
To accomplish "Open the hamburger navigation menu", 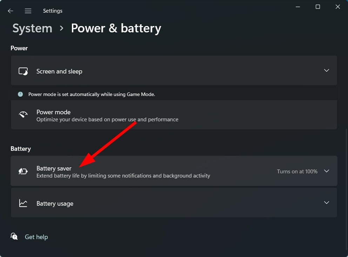I will pyautogui.click(x=28, y=11).
